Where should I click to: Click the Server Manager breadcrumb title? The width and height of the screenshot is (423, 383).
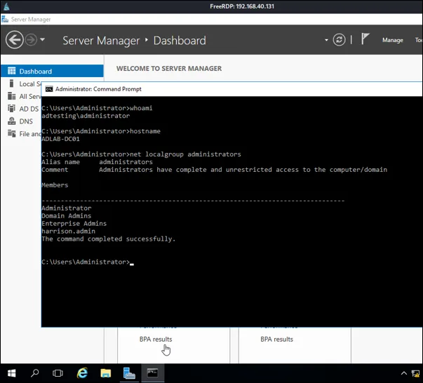101,41
